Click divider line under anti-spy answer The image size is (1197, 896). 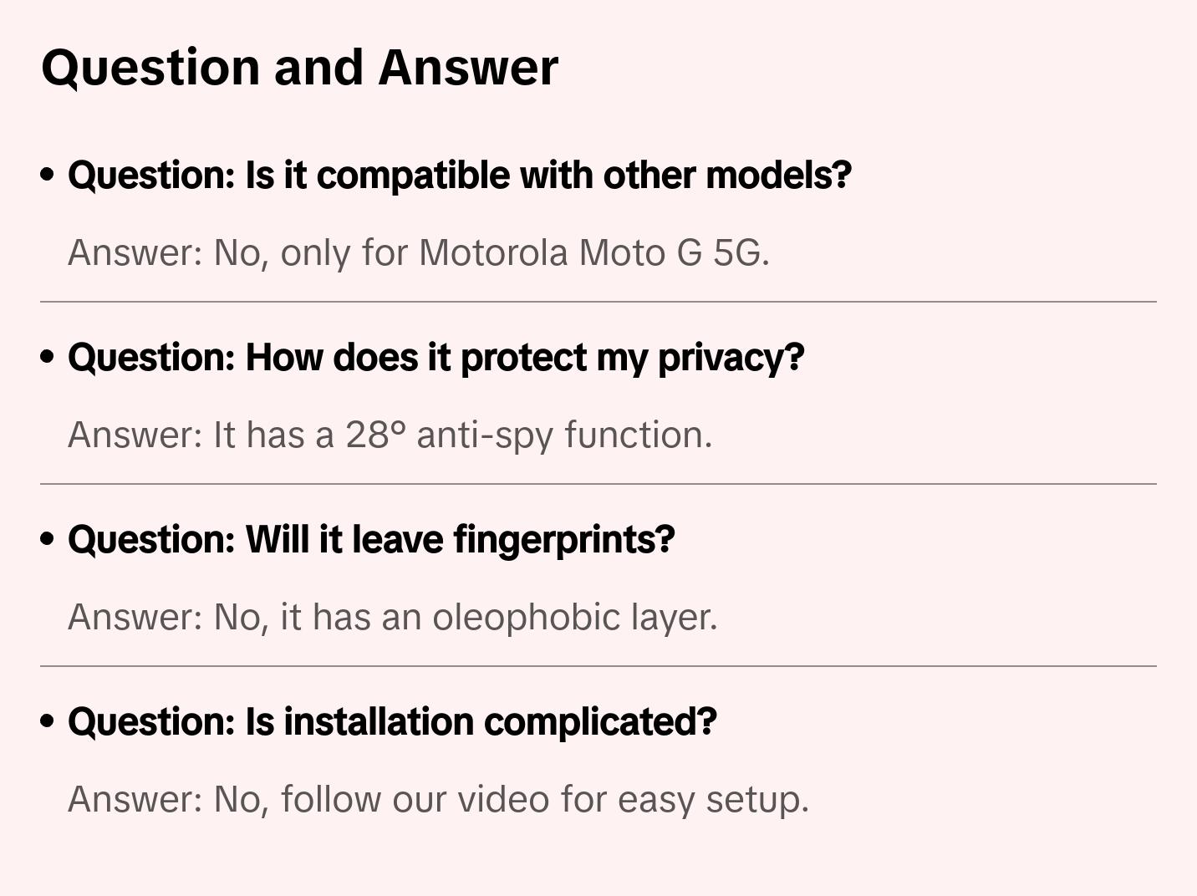598,484
